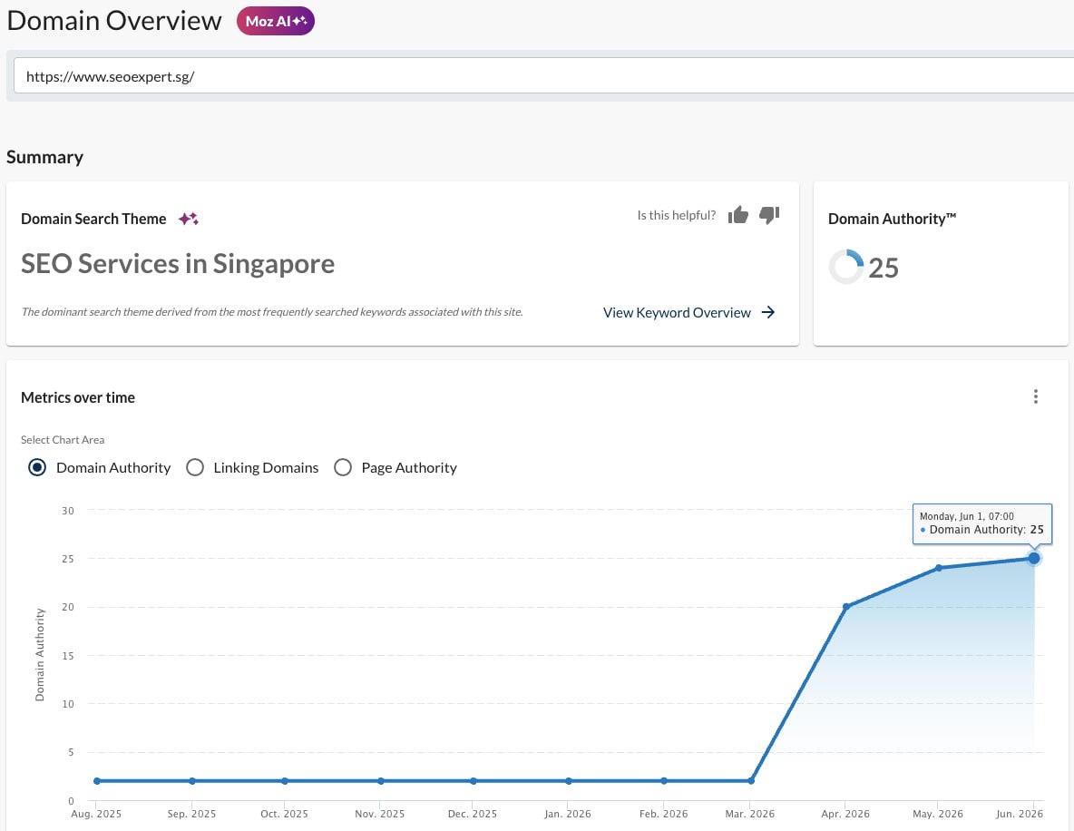Click the URL input field with seoexpert.sg

click(x=544, y=76)
